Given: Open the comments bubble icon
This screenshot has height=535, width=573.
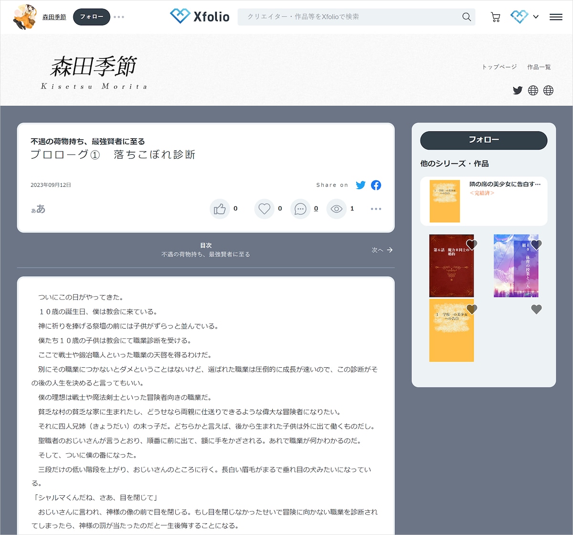Looking at the screenshot, I should tap(300, 209).
